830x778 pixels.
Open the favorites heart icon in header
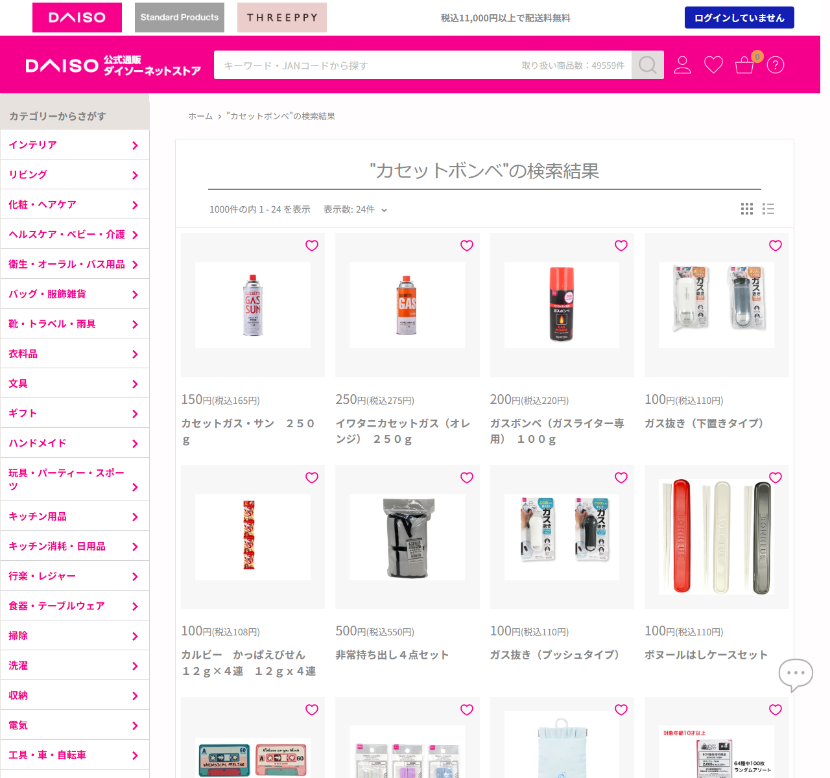(x=713, y=65)
